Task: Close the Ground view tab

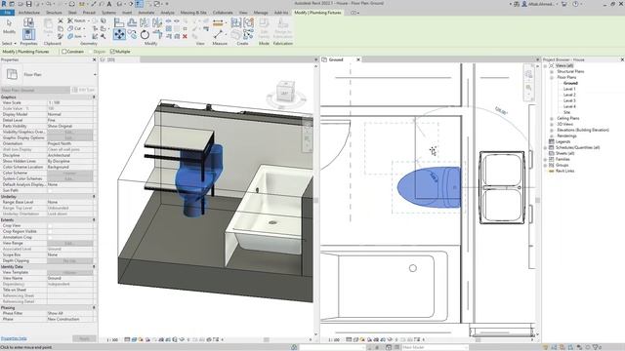Action: pyautogui.click(x=358, y=59)
